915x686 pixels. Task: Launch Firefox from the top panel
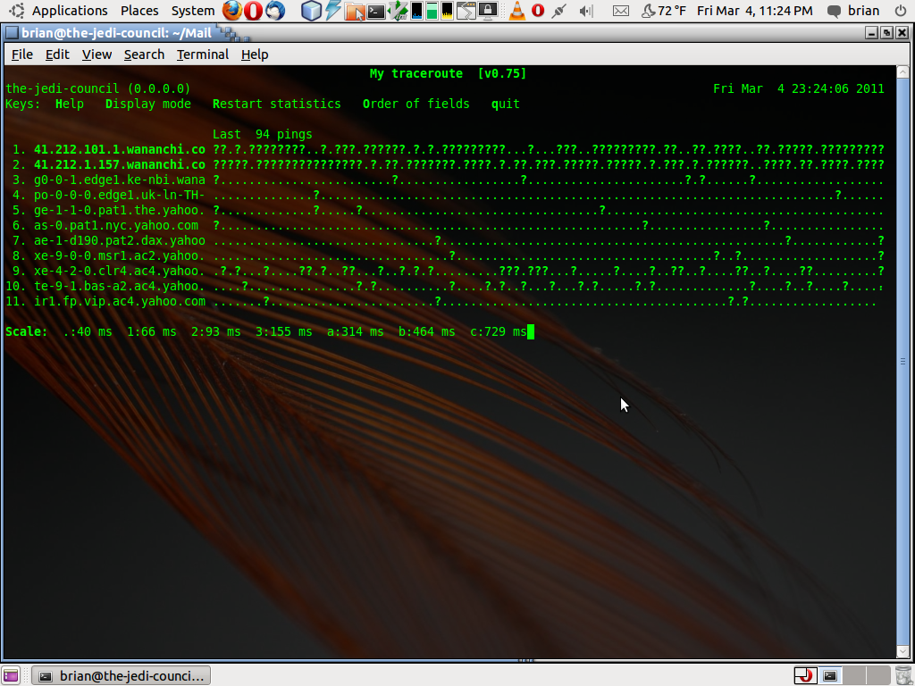pos(231,11)
